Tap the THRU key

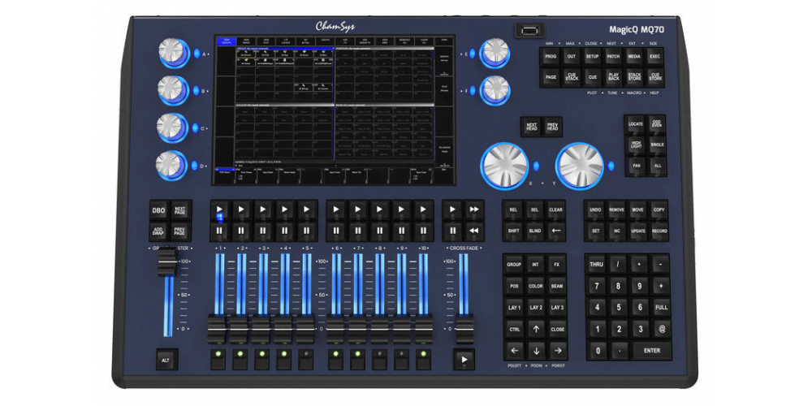pyautogui.click(x=596, y=264)
